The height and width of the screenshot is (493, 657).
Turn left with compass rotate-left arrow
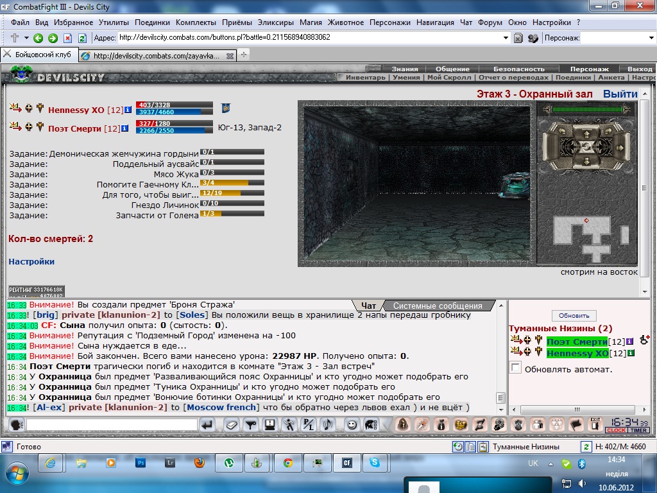coord(562,130)
